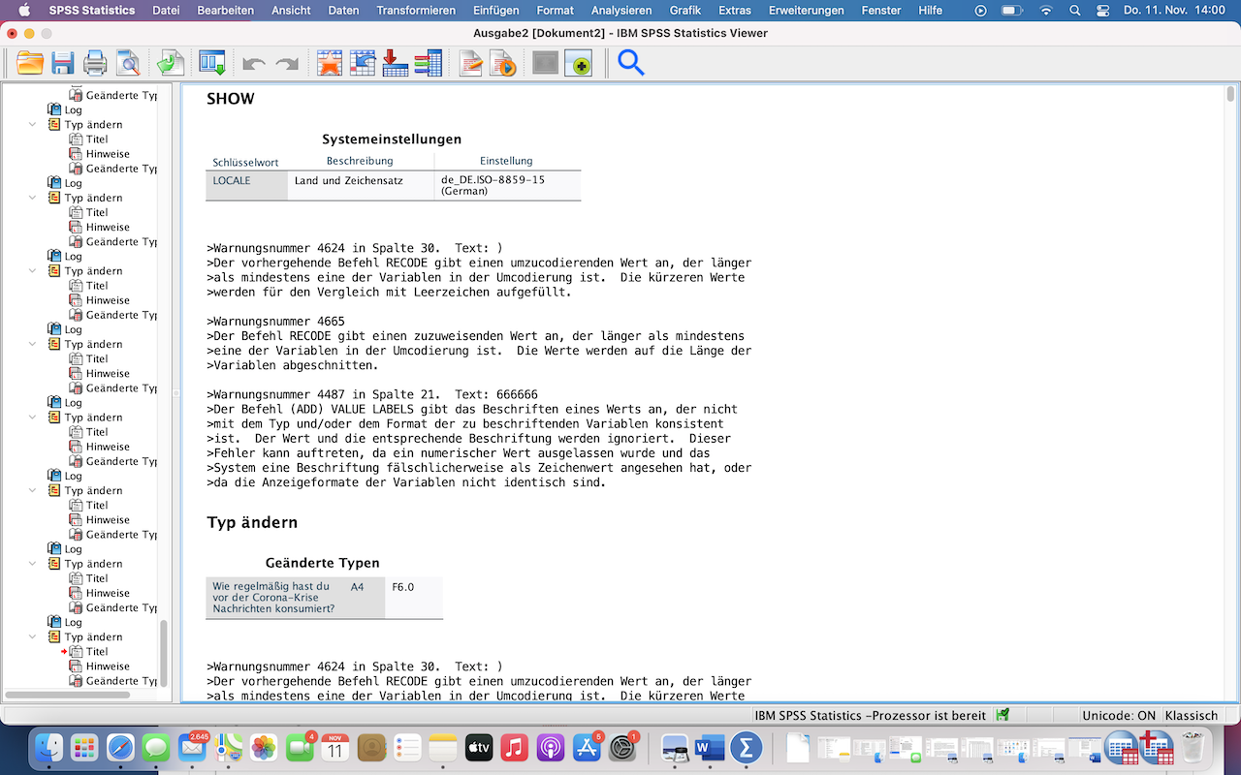Open print preview from the toolbar
Image resolution: width=1241 pixels, height=775 pixels.
coord(128,64)
